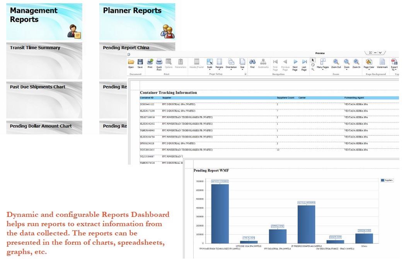Click the Find binoculars icon
This screenshot has width=402, height=259.
252,63
